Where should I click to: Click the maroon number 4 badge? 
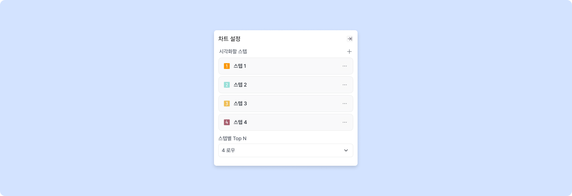[x=227, y=122]
